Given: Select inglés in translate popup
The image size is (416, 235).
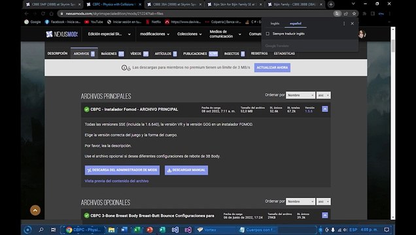Looking at the screenshot, I should tap(275, 23).
